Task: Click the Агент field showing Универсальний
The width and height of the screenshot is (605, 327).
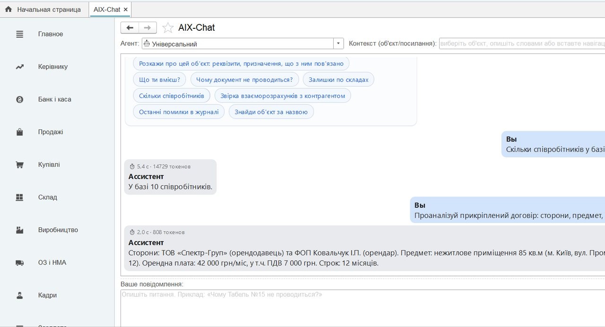Action: tap(238, 43)
